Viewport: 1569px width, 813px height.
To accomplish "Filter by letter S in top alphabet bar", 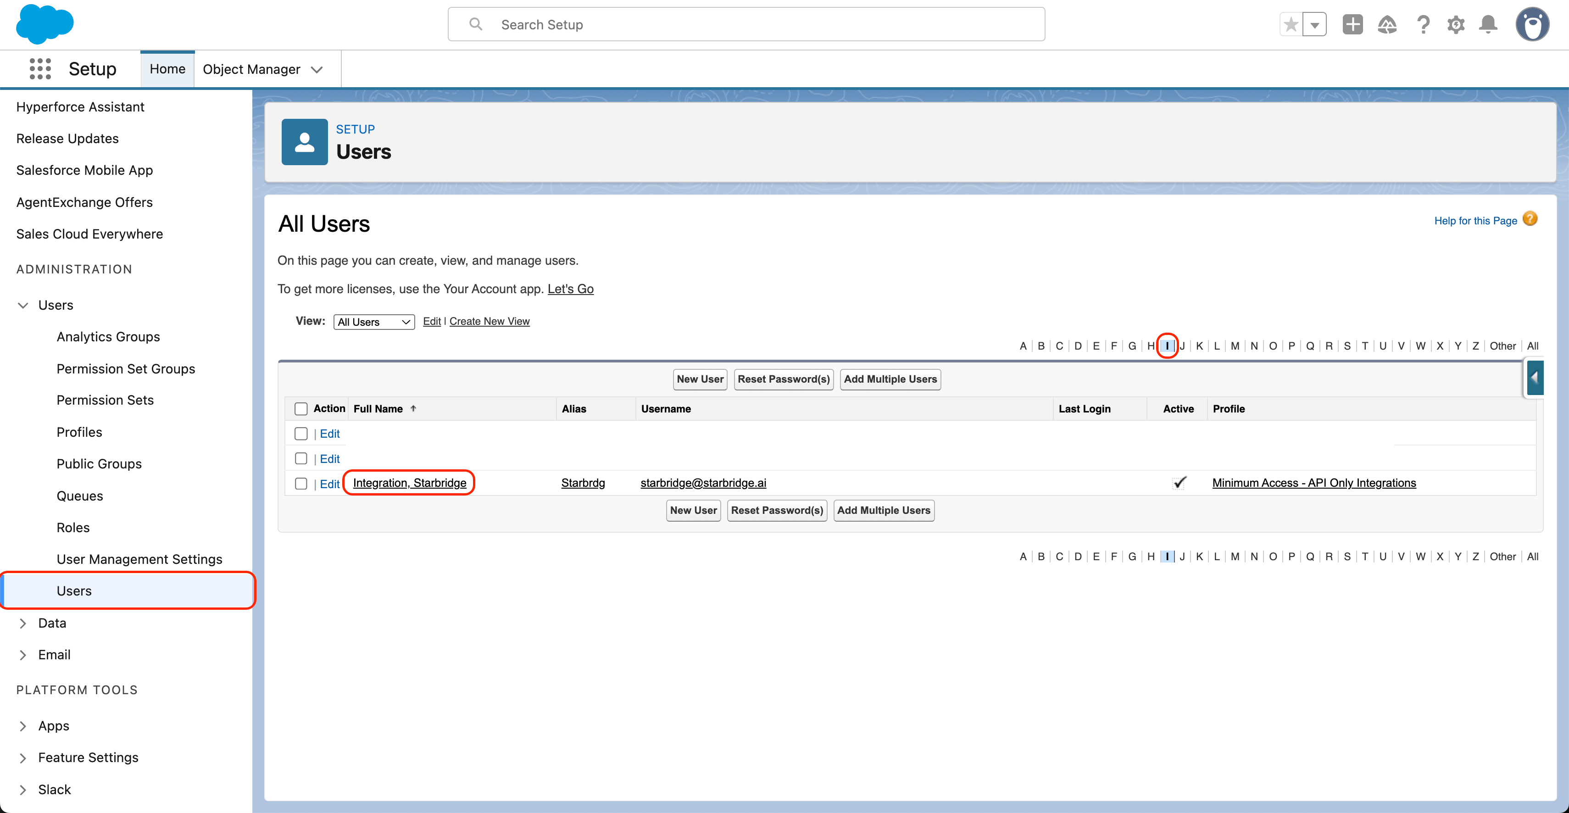I will tap(1346, 346).
